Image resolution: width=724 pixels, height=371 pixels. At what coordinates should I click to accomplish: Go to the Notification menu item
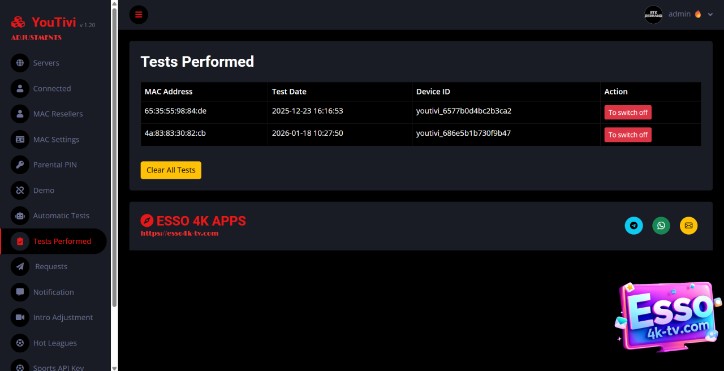pyautogui.click(x=53, y=292)
